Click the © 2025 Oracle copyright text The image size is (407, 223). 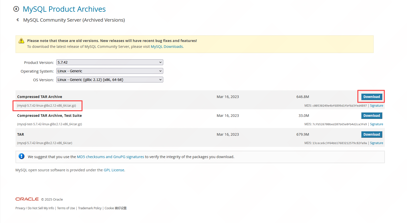coord(52,200)
